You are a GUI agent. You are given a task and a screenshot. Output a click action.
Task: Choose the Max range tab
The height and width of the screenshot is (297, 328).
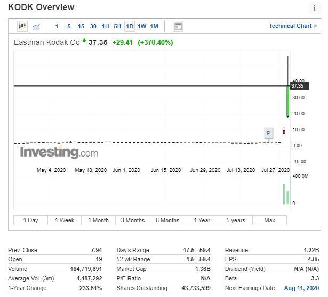click(270, 220)
